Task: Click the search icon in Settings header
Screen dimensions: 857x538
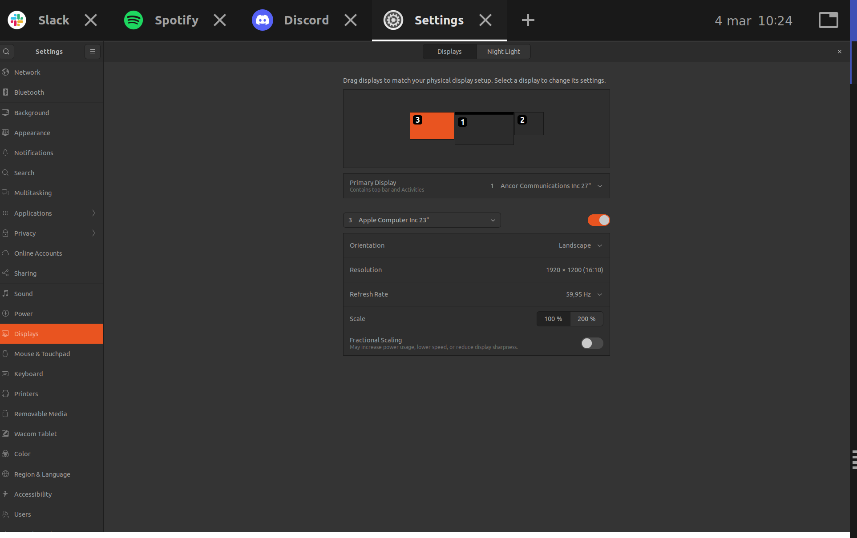Action: 6,52
